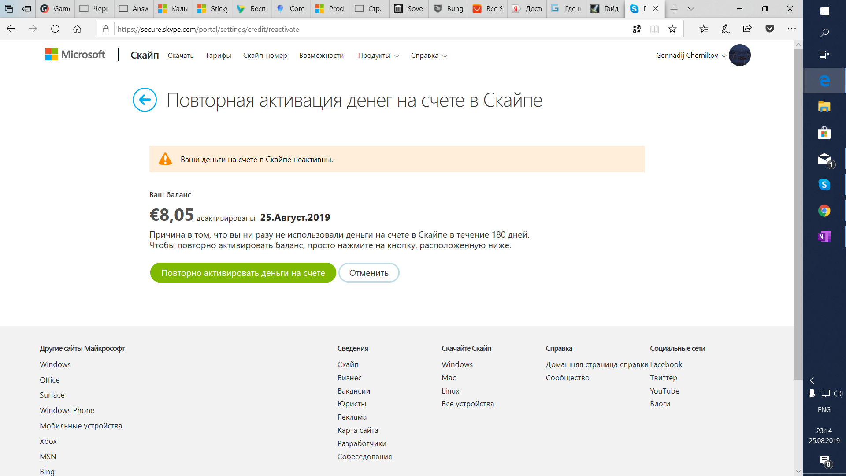Click the Microsoft logo
Screen dimensions: 846x476
(x=75, y=54)
